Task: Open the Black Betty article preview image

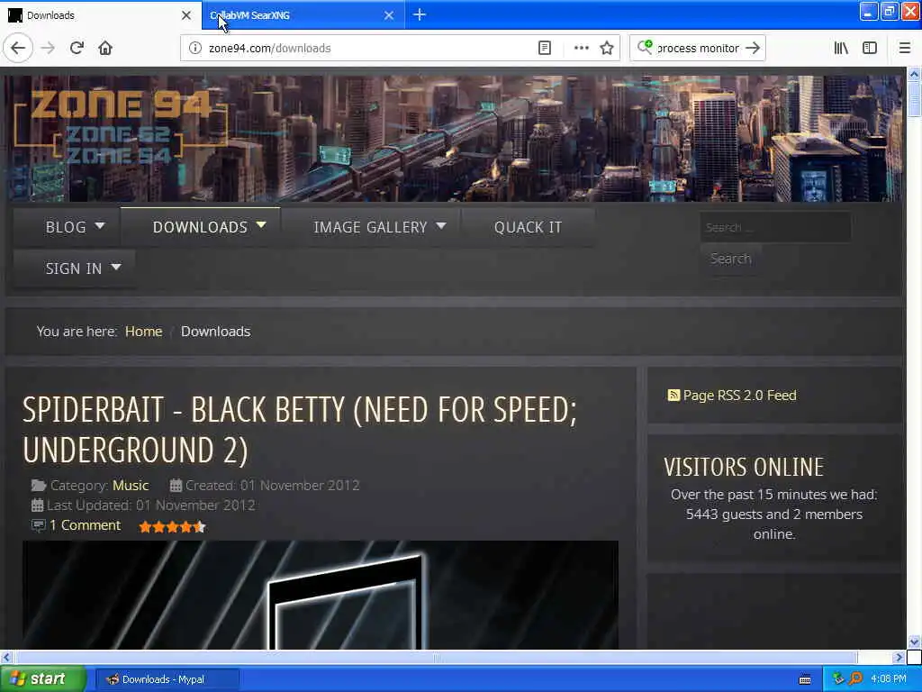Action: click(x=321, y=595)
